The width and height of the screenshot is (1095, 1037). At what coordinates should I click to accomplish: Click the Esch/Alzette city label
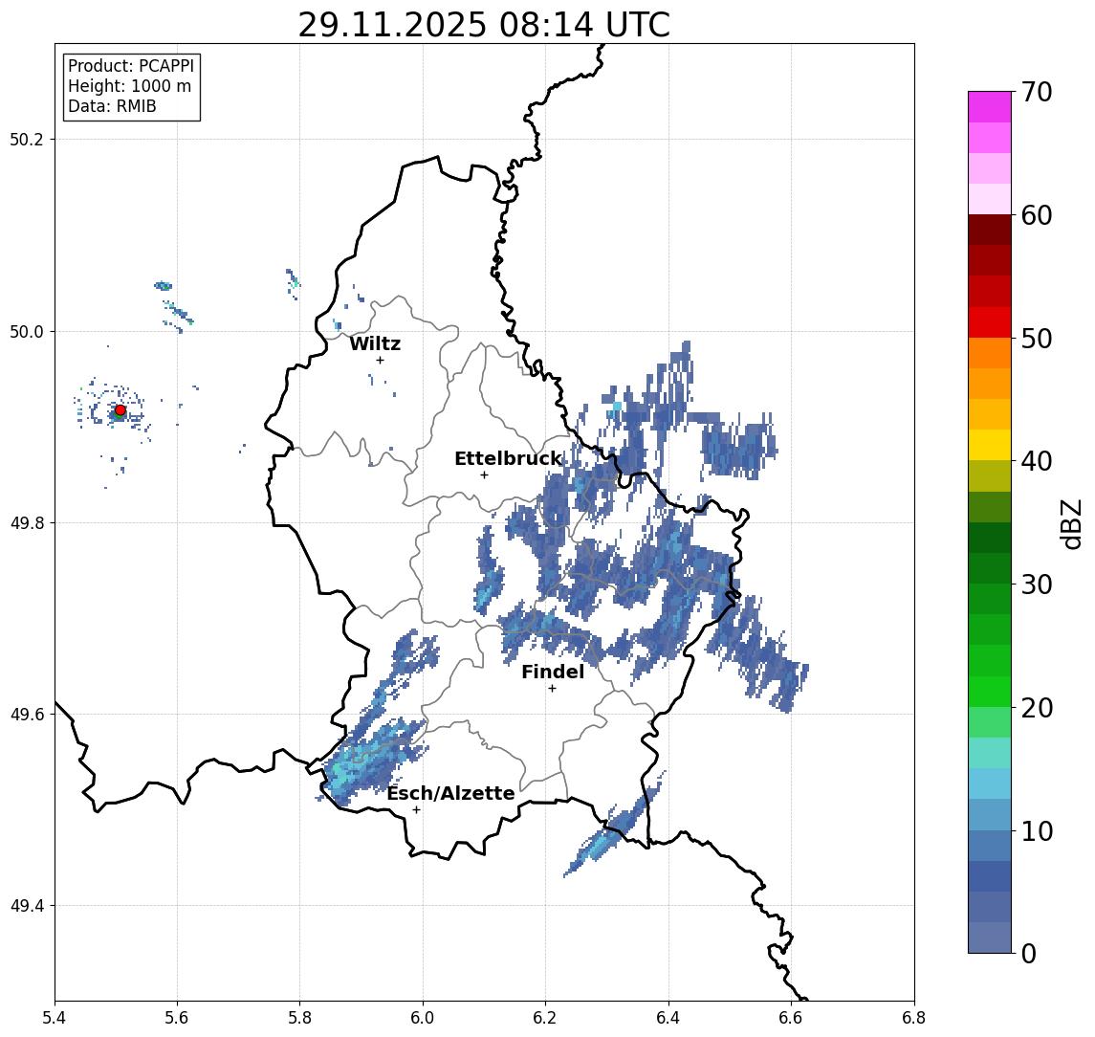pyautogui.click(x=450, y=793)
